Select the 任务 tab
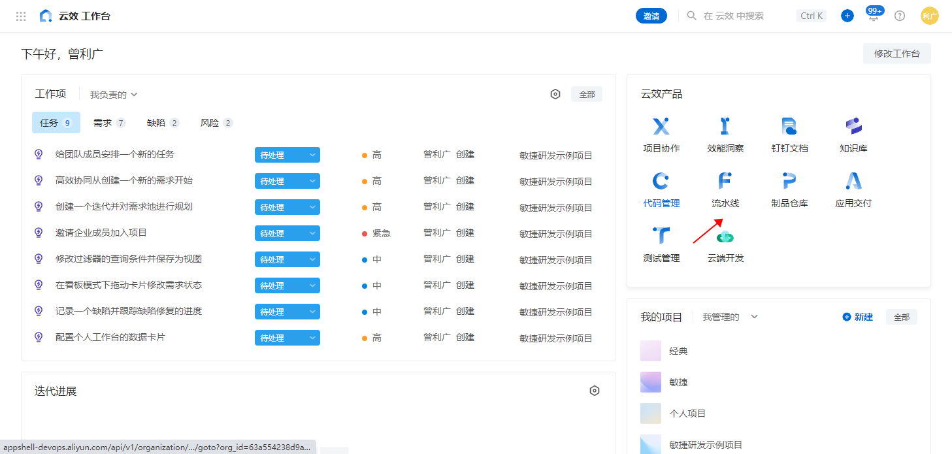This screenshot has width=952, height=454. pos(56,122)
